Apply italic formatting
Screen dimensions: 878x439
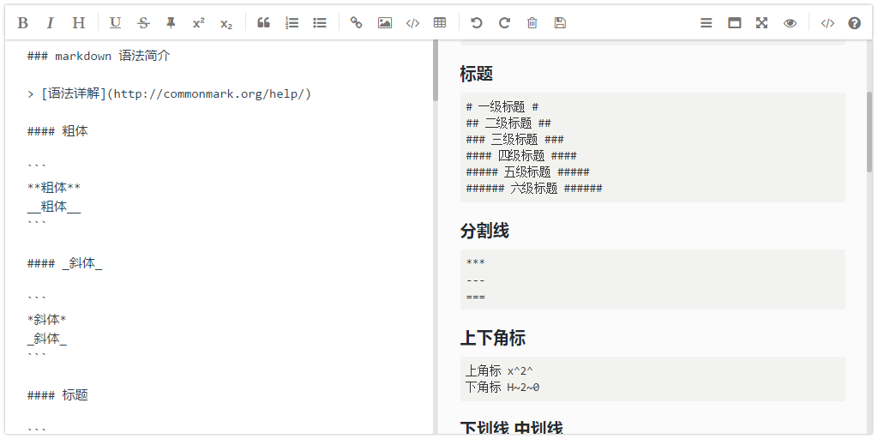tap(51, 23)
